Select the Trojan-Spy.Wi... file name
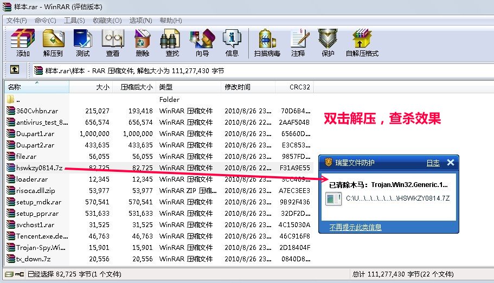The width and height of the screenshot is (494, 283). 41,247
